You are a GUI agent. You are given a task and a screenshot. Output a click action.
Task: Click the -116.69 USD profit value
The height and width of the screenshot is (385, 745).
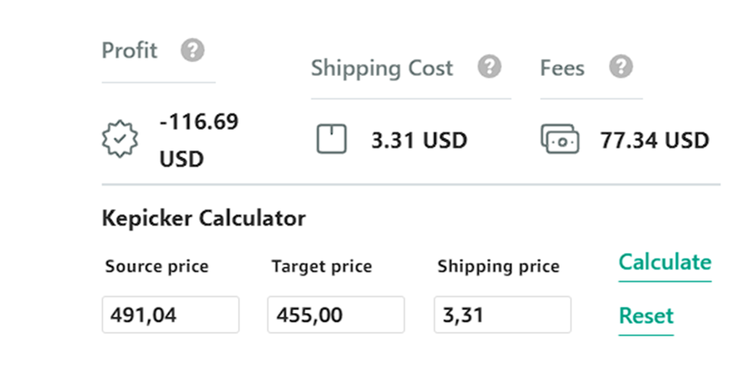199,140
